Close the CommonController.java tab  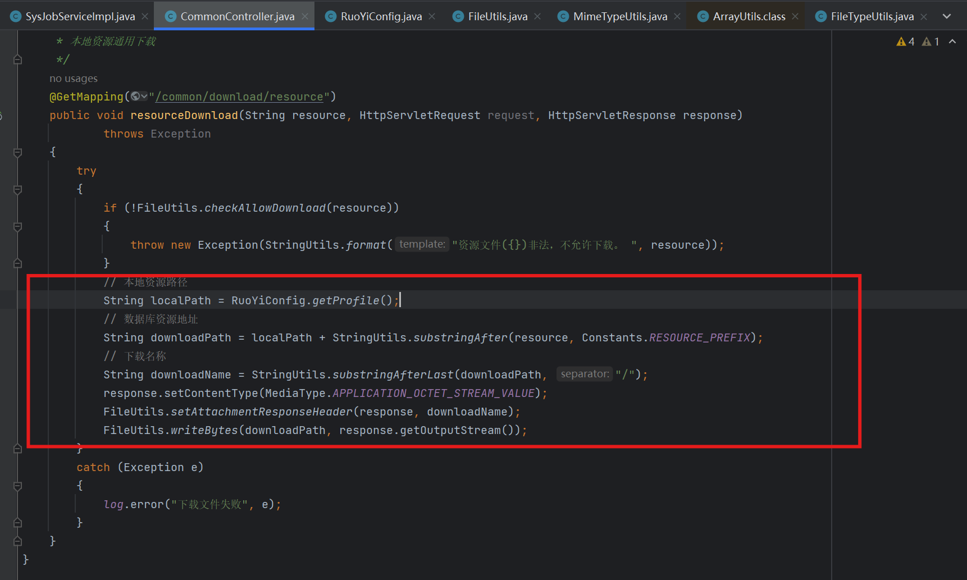click(305, 16)
